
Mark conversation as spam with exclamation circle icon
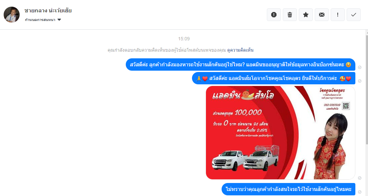pos(274,15)
